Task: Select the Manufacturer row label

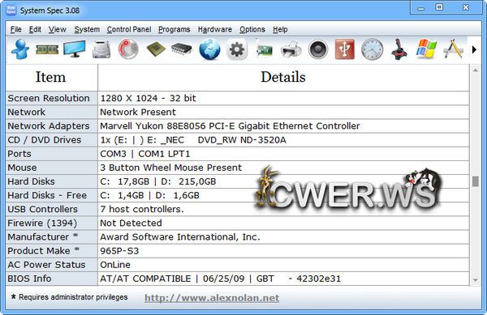Action: pyautogui.click(x=43, y=237)
